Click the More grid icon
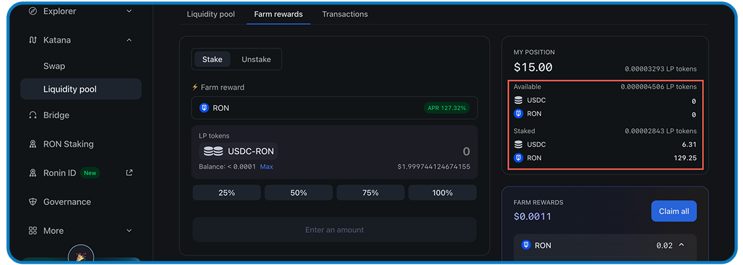This screenshot has height=265, width=743. pos(33,230)
